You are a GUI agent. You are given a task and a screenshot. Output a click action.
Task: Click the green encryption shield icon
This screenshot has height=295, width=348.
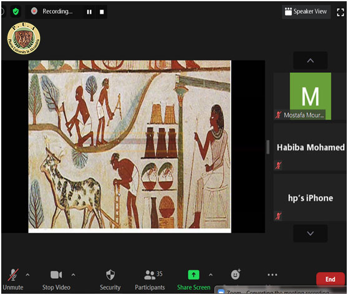click(16, 11)
